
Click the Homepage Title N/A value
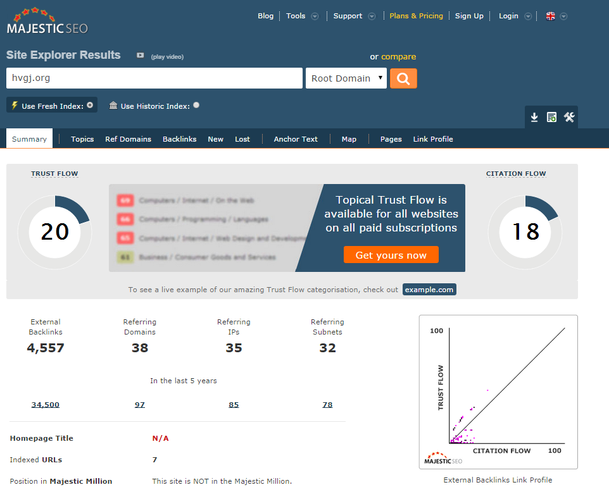click(x=160, y=438)
